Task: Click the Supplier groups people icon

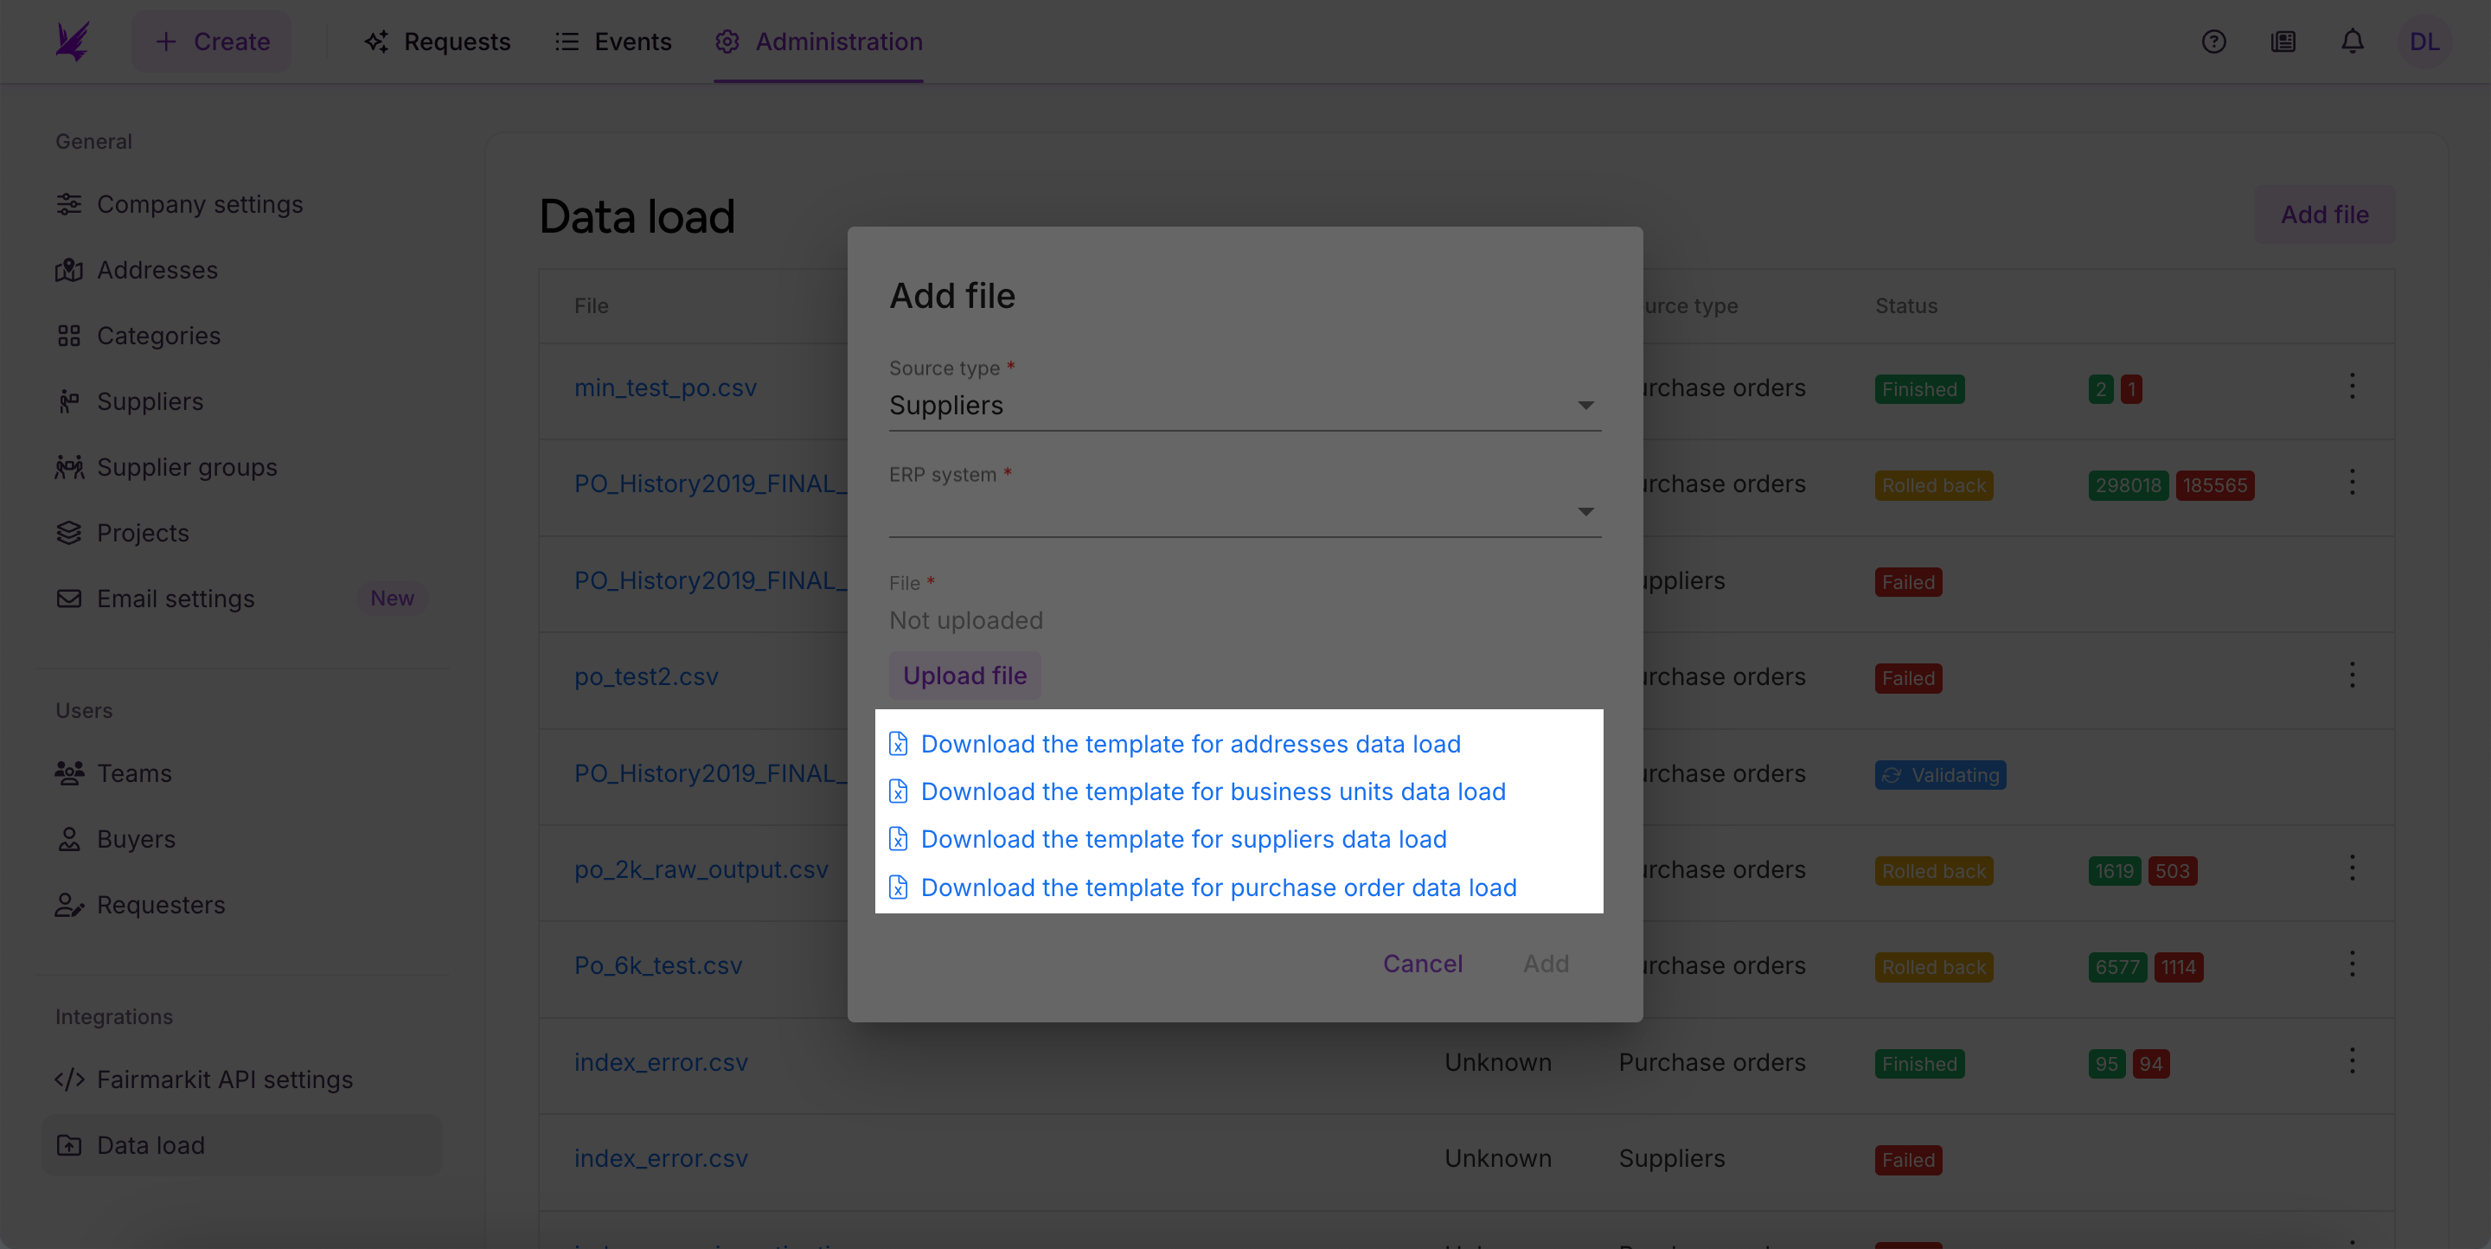Action: (x=68, y=467)
